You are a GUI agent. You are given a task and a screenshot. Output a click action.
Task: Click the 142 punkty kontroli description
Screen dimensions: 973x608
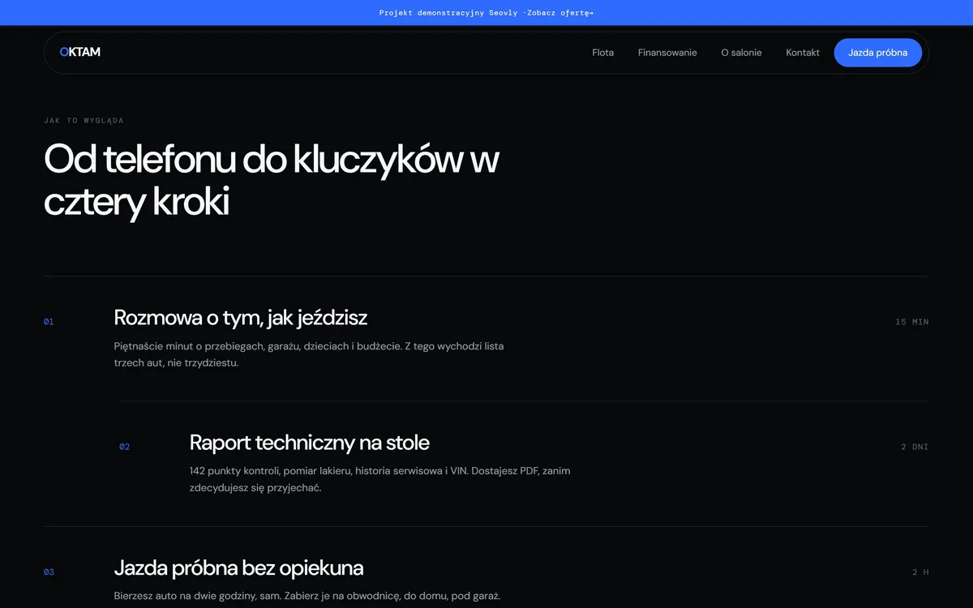[x=380, y=479]
